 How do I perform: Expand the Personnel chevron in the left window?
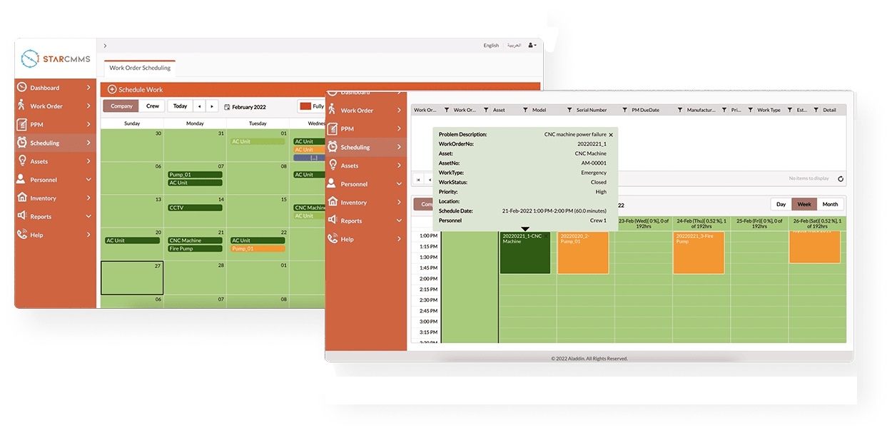(88, 180)
